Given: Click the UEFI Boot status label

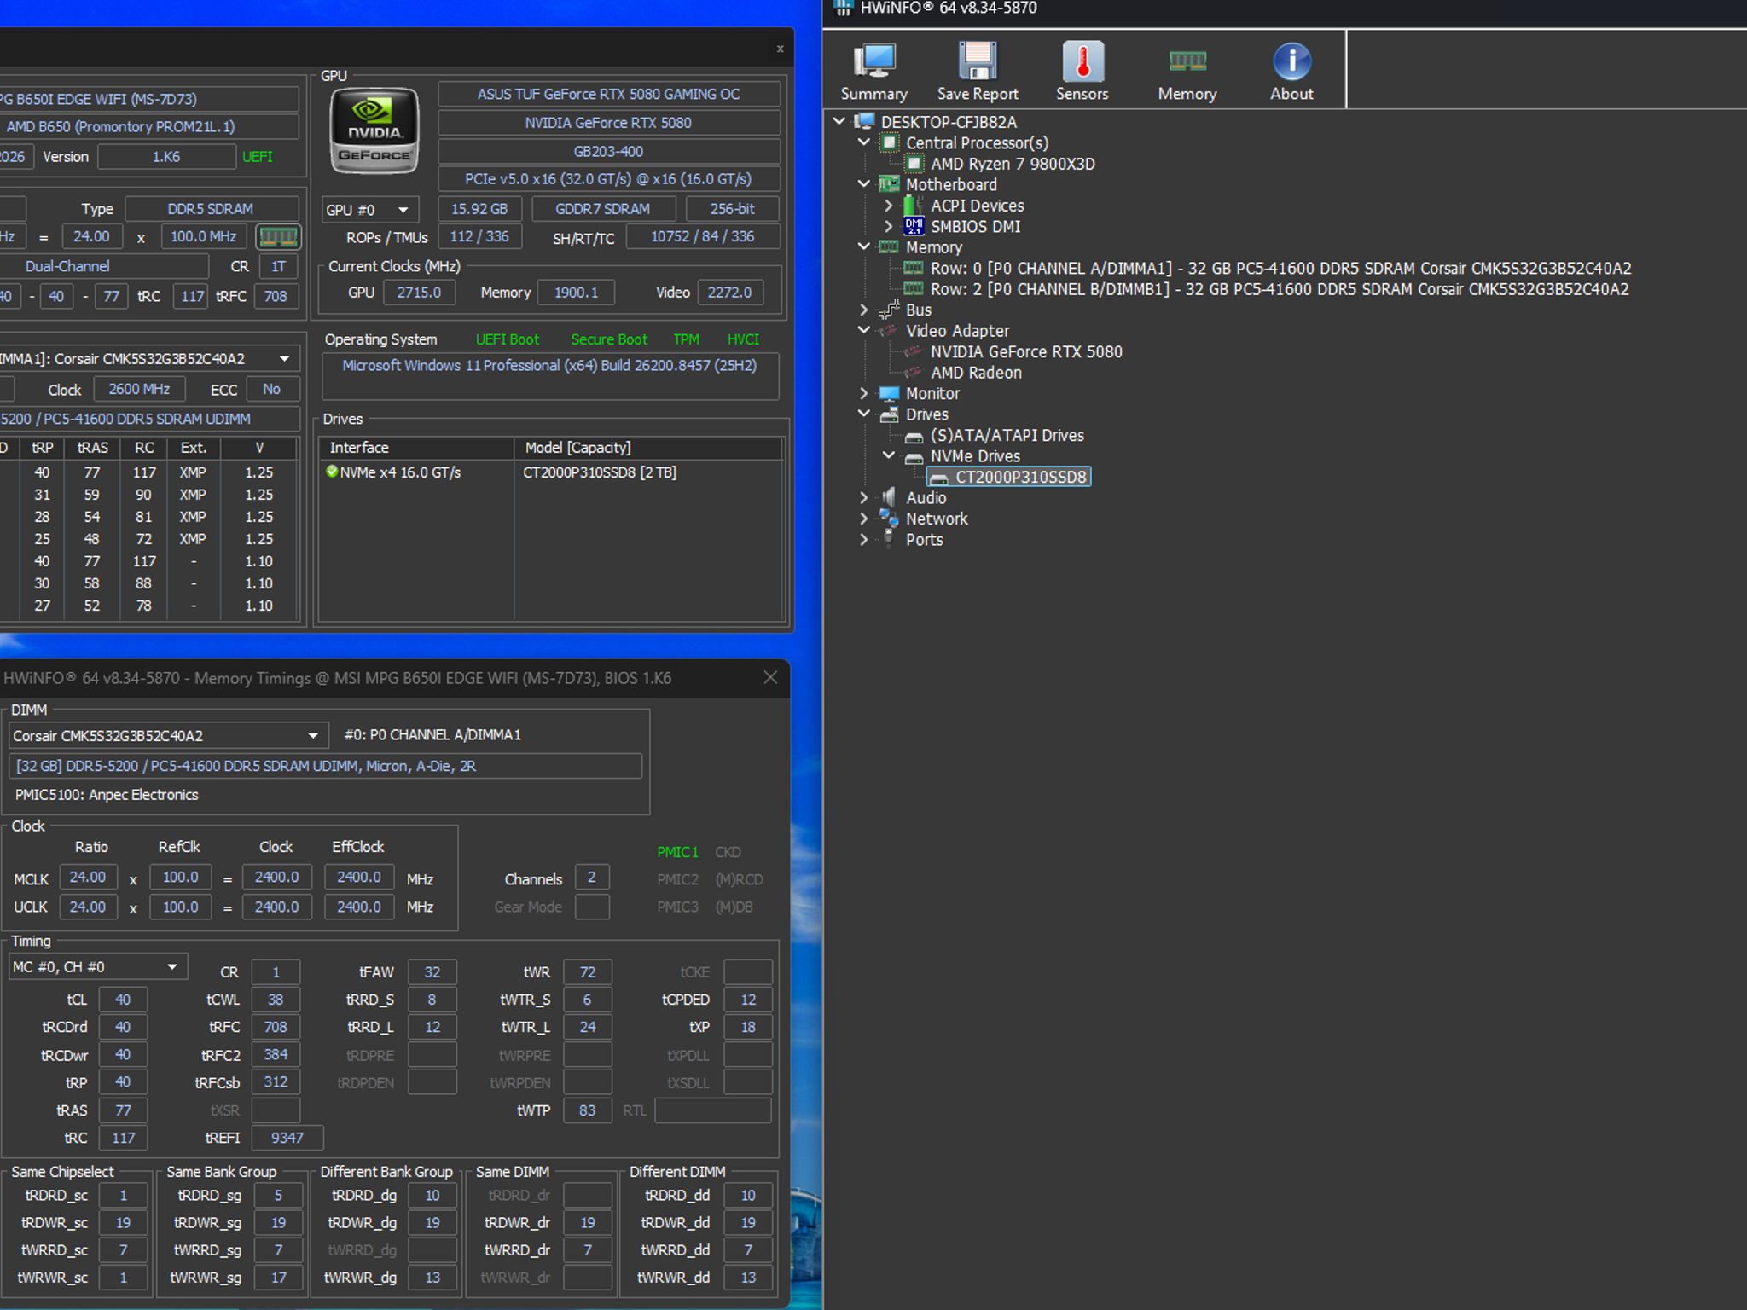Looking at the screenshot, I should 507,339.
